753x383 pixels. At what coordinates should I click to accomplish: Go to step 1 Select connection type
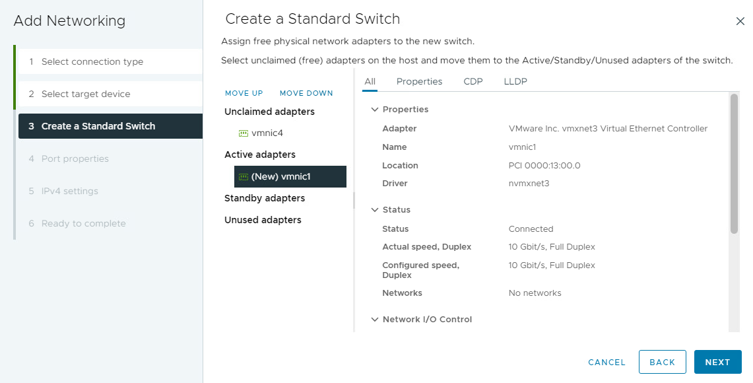pos(110,61)
